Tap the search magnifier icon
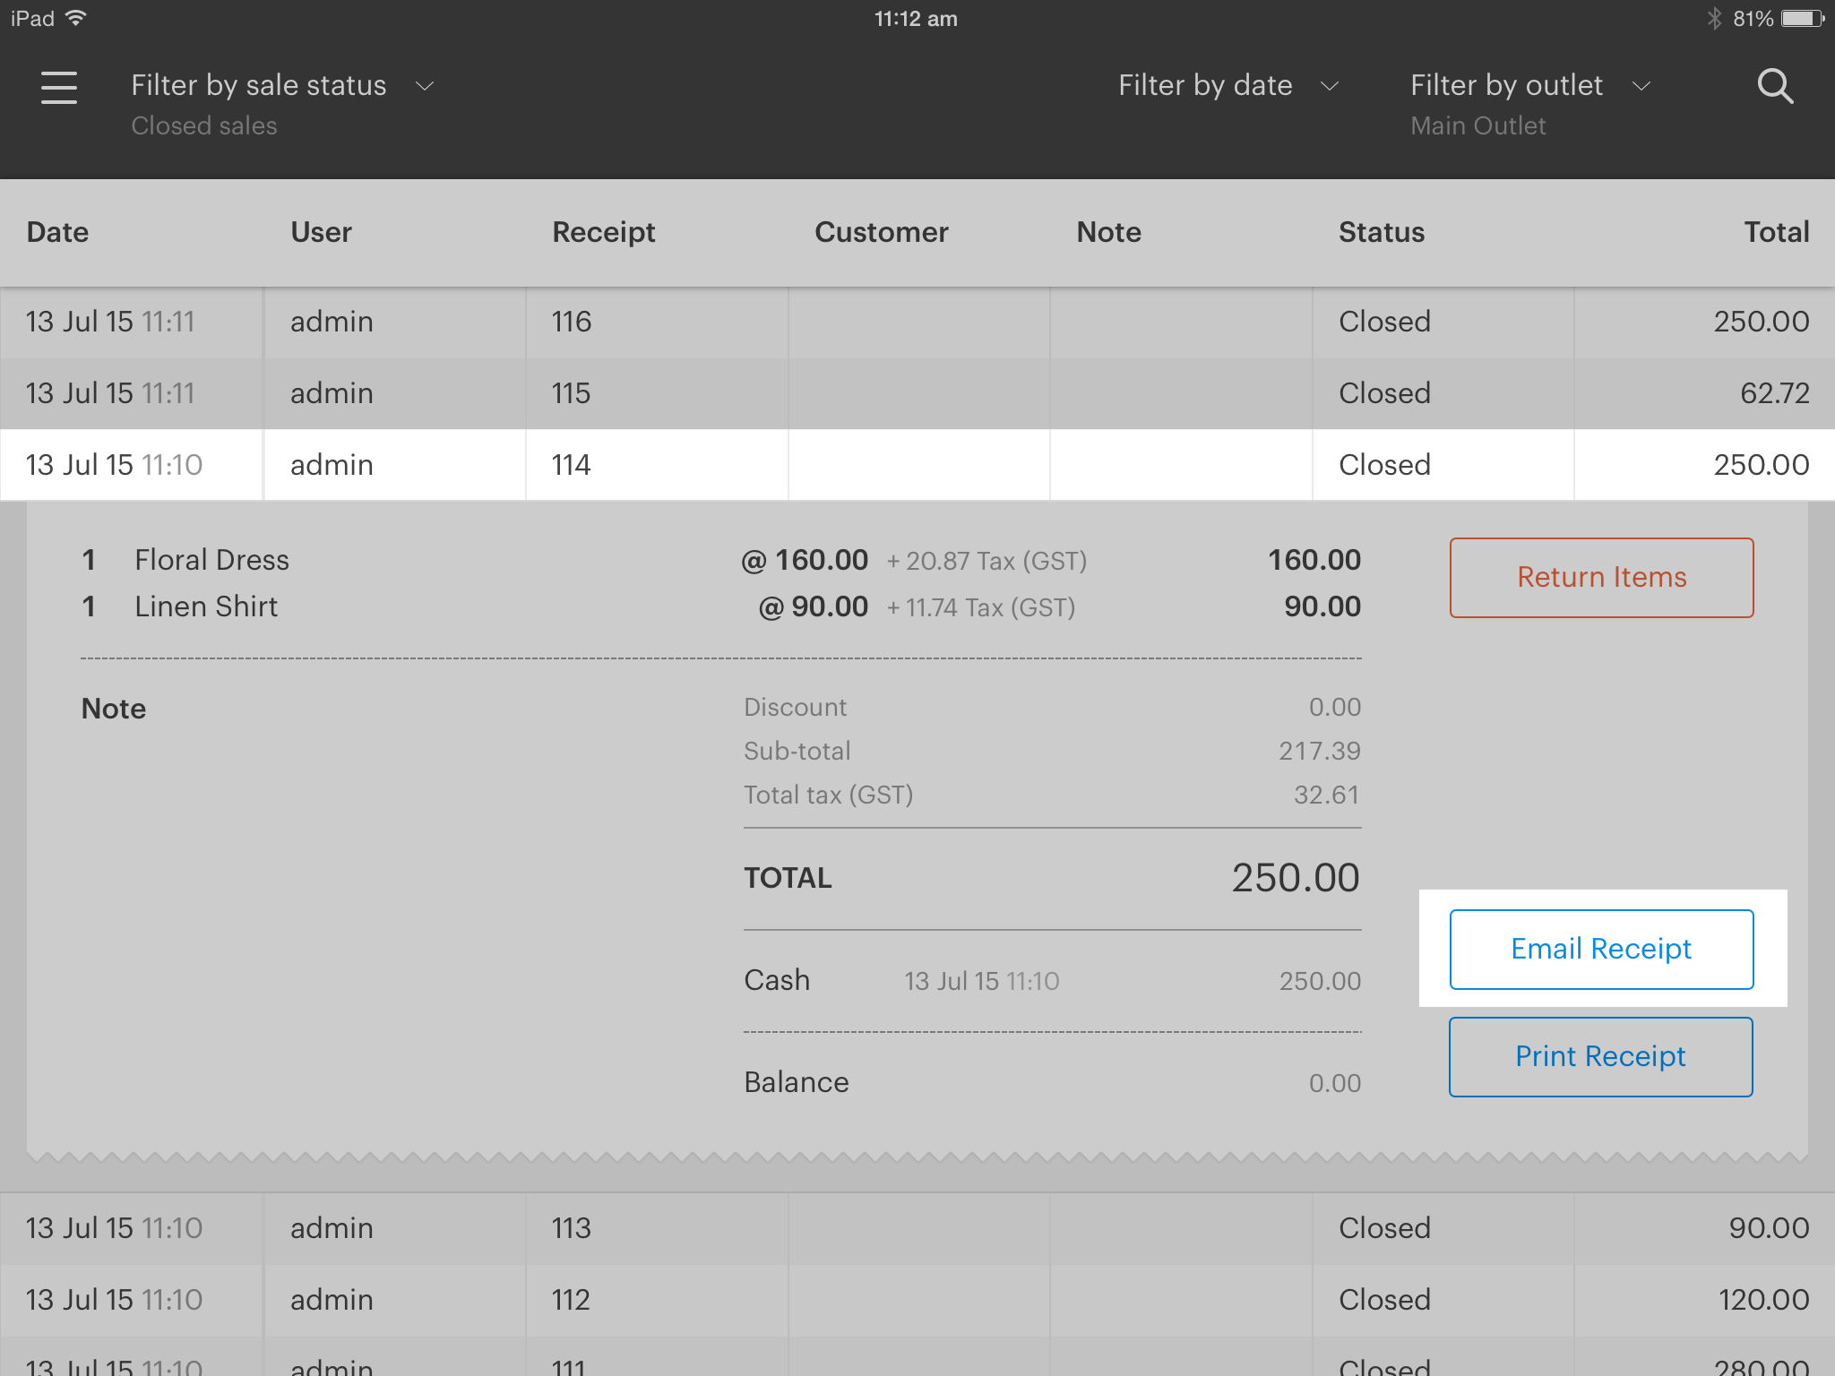This screenshot has height=1376, width=1835. [1774, 87]
